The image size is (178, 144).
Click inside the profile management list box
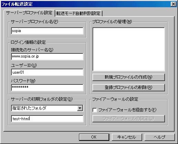(x=129, y=49)
